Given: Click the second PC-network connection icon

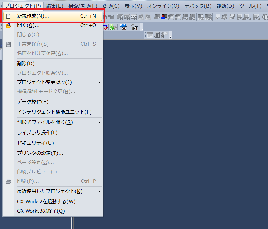Looking at the screenshot, I should click(x=247, y=17).
